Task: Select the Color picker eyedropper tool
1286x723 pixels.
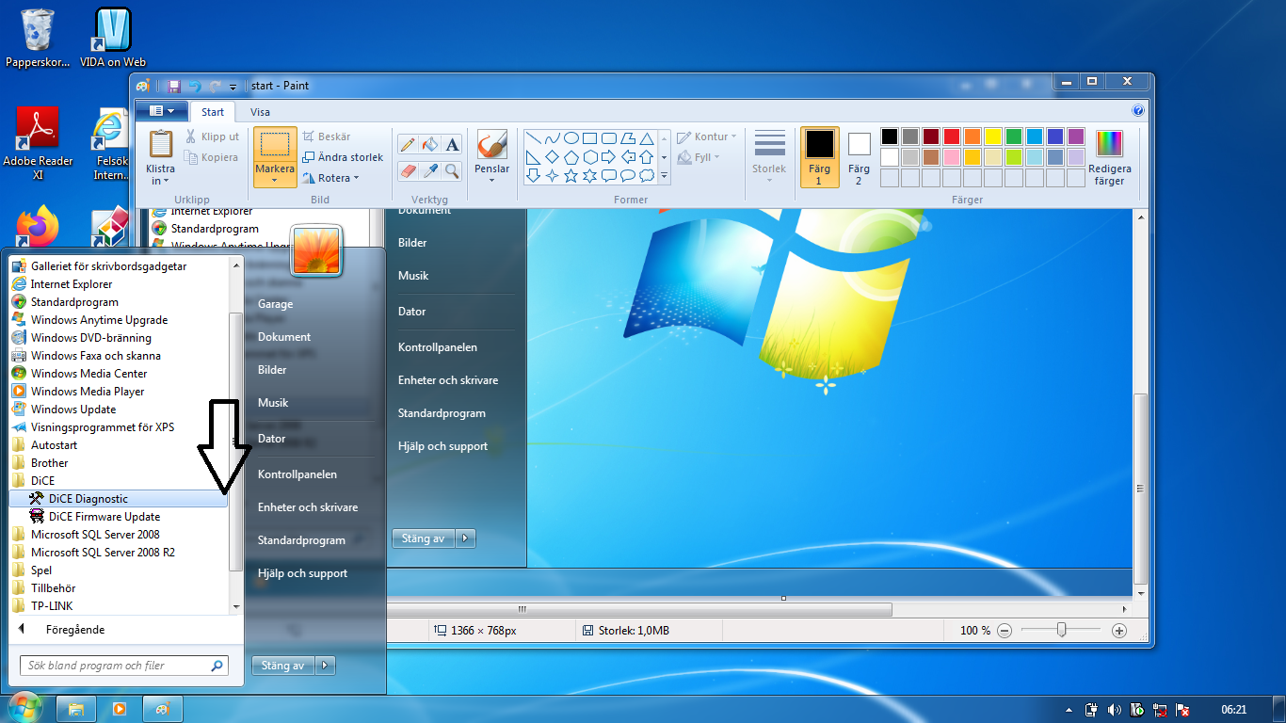Action: pyautogui.click(x=430, y=170)
